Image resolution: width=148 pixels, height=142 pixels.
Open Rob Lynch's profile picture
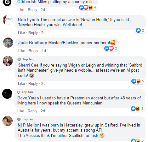coord(8,20)
